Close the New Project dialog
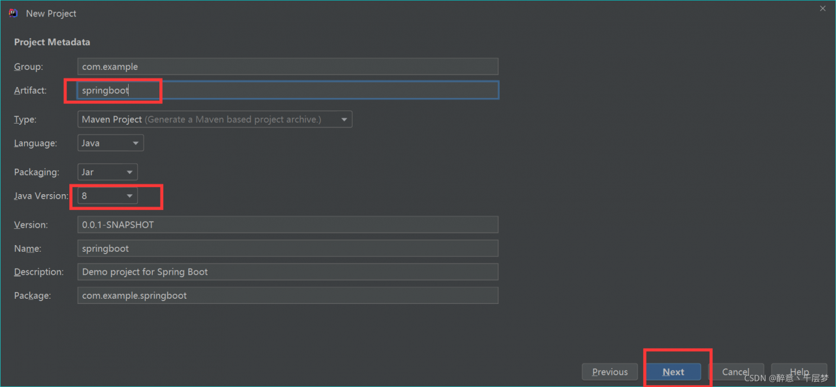The height and width of the screenshot is (387, 836). [822, 8]
